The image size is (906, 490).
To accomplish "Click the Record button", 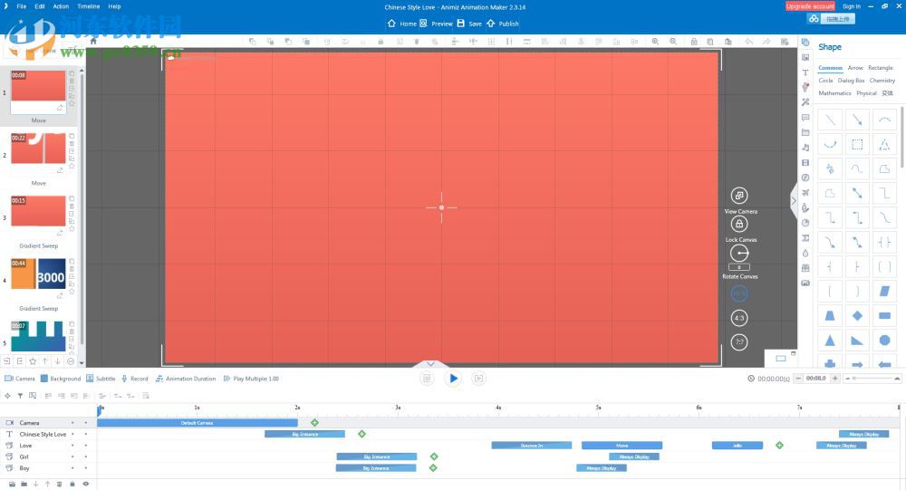I will pos(135,379).
